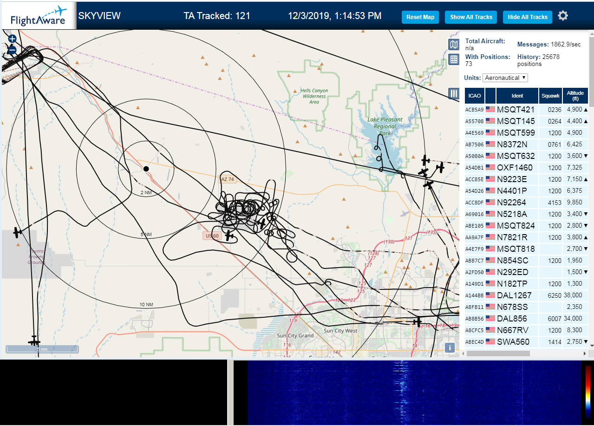Select aircraft MSQT599 row

click(x=526, y=133)
